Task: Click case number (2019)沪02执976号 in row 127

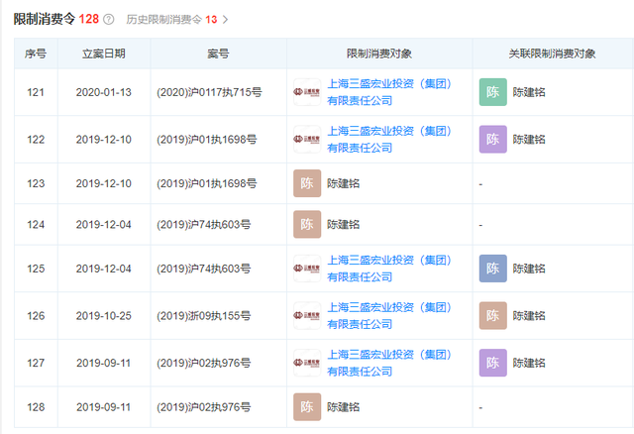Action: pyautogui.click(x=203, y=363)
